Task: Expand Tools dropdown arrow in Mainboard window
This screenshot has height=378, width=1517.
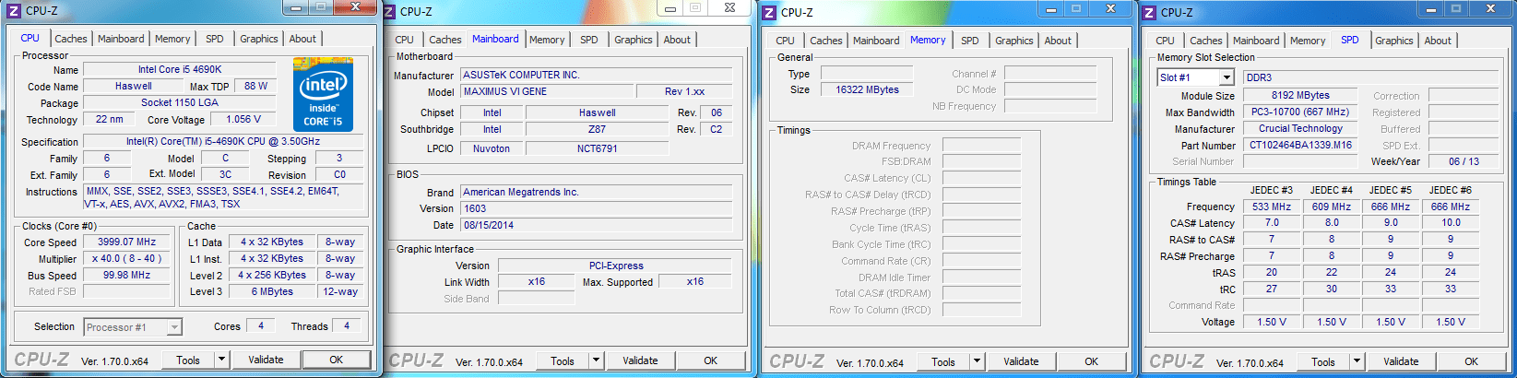Action: click(596, 360)
